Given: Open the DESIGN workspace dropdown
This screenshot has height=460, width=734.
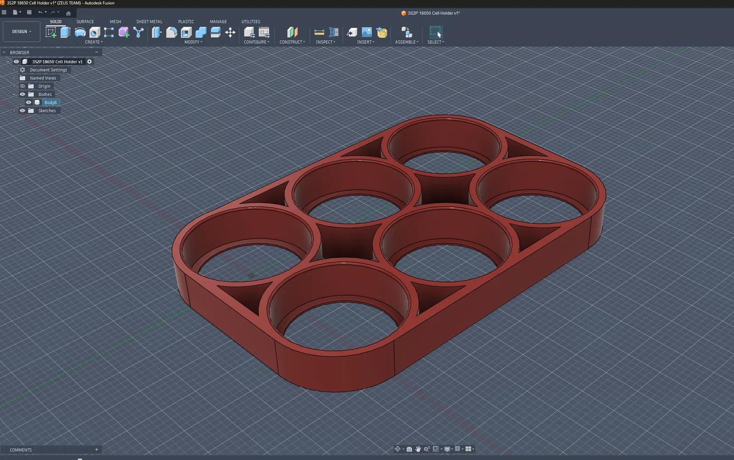Looking at the screenshot, I should [x=22, y=32].
